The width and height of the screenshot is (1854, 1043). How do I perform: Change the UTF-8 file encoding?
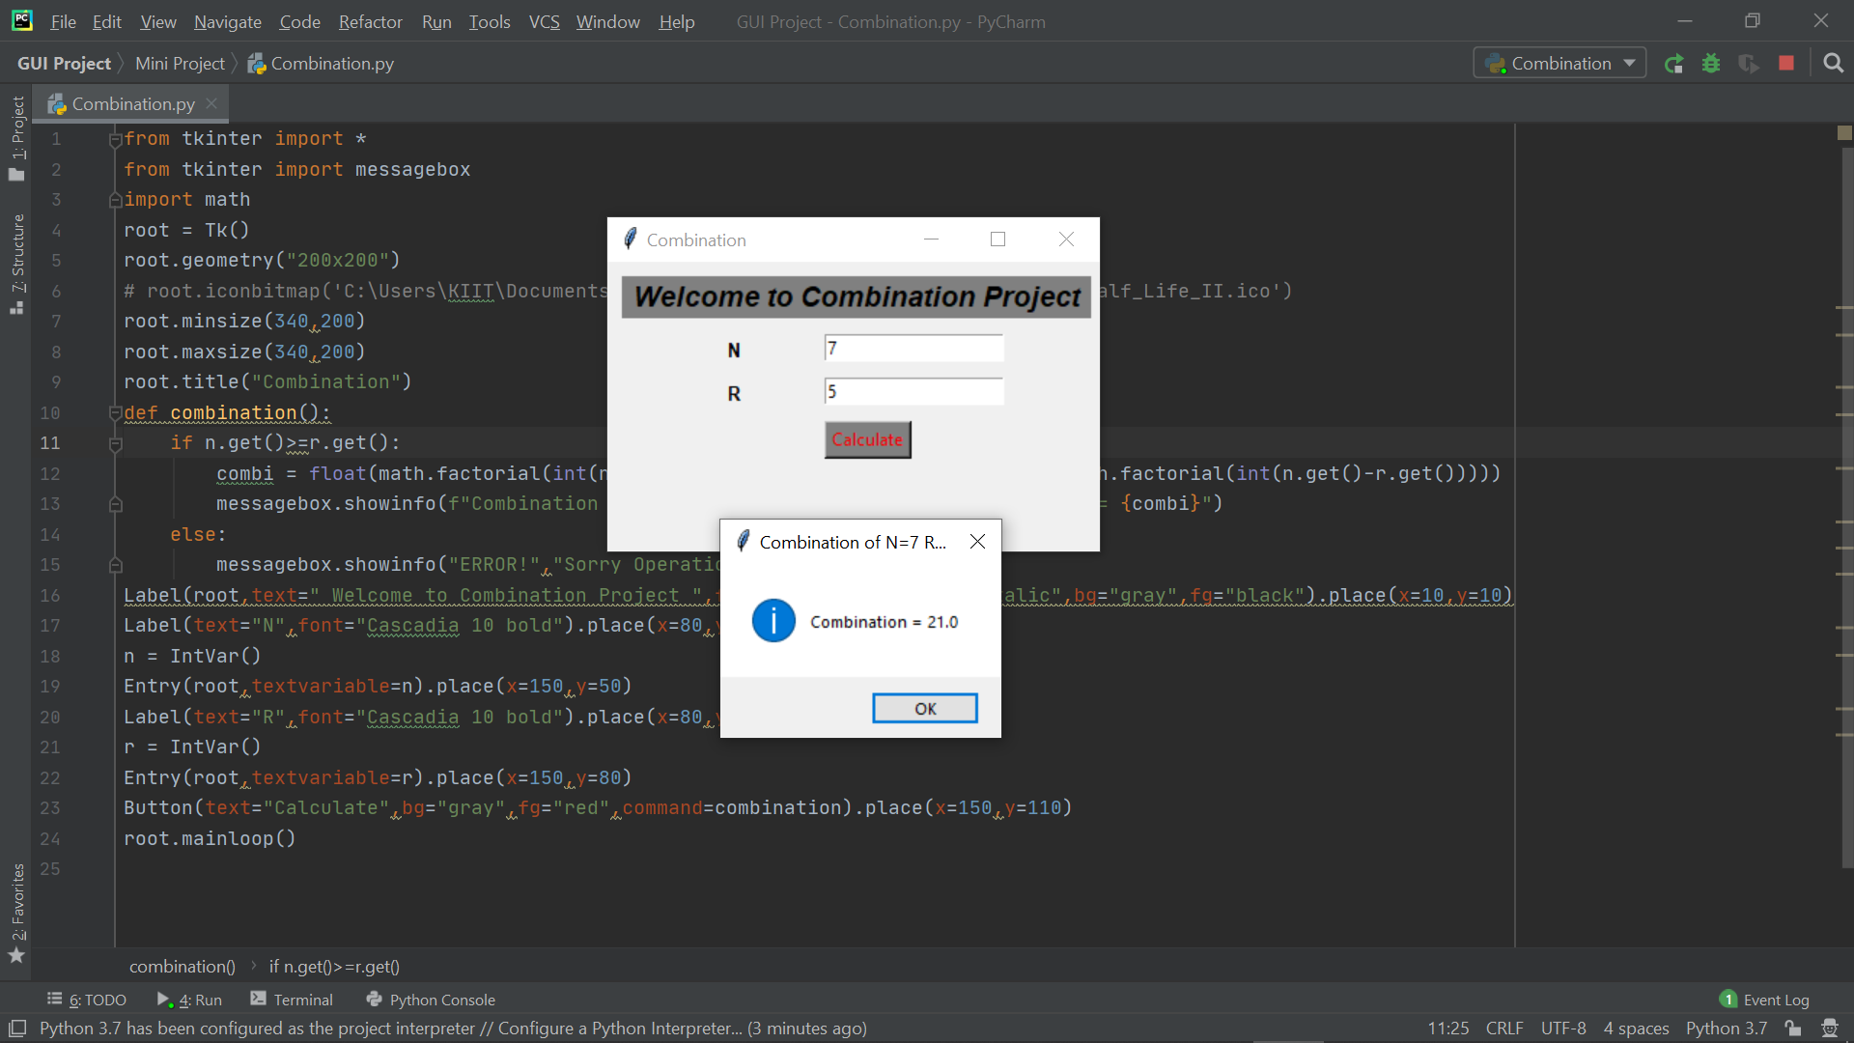click(x=1563, y=1029)
